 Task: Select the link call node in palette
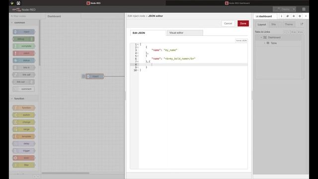[24, 75]
